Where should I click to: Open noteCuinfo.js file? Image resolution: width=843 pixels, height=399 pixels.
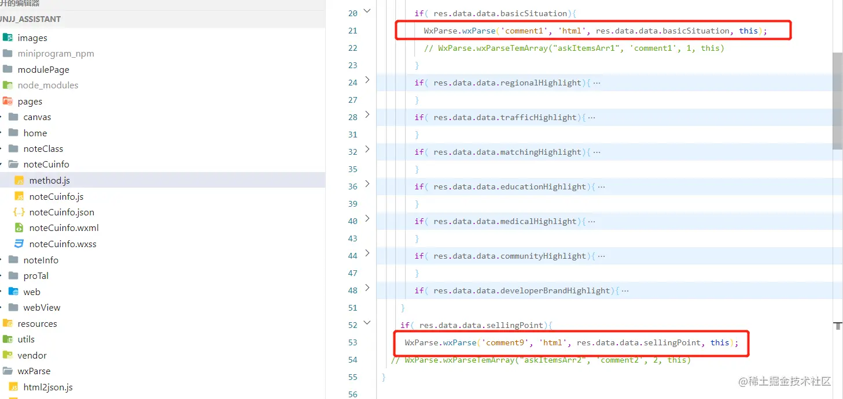tap(56, 196)
